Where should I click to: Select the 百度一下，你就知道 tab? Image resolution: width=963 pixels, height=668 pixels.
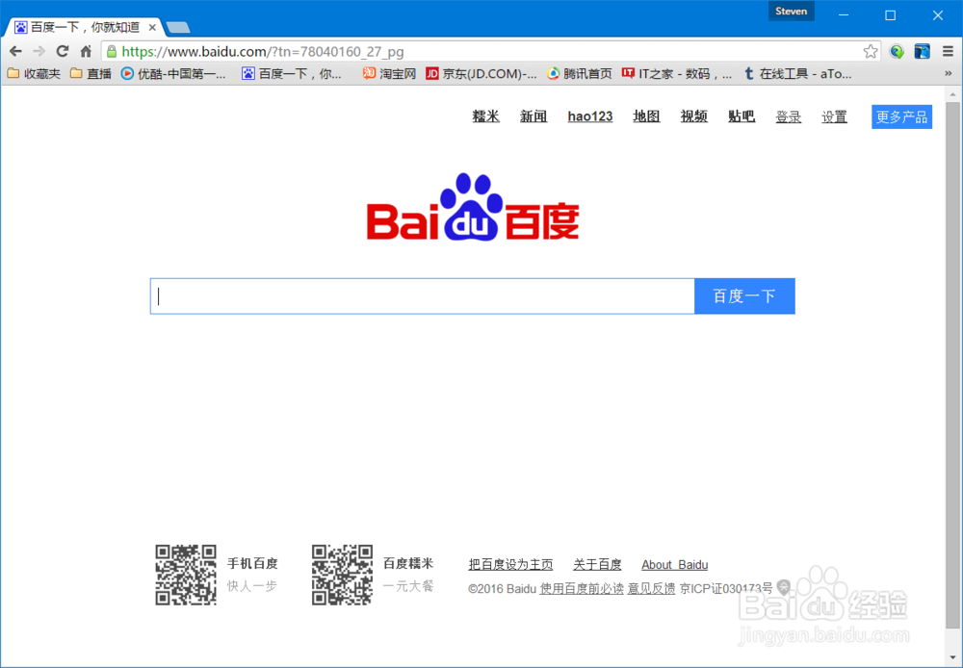85,28
